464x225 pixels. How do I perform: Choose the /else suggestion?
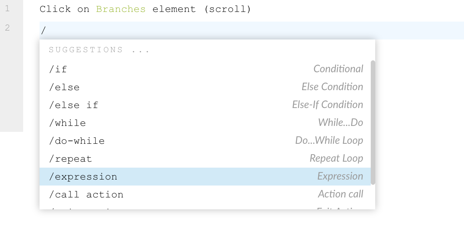(205, 87)
